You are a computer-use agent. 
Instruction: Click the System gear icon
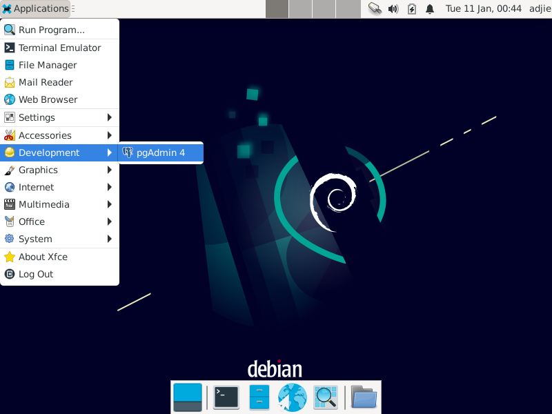(10, 239)
